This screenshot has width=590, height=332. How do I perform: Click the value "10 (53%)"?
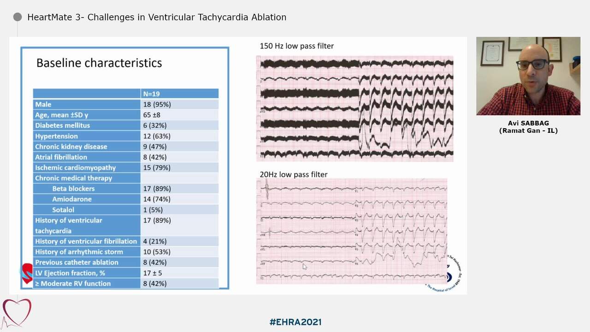[x=157, y=252]
